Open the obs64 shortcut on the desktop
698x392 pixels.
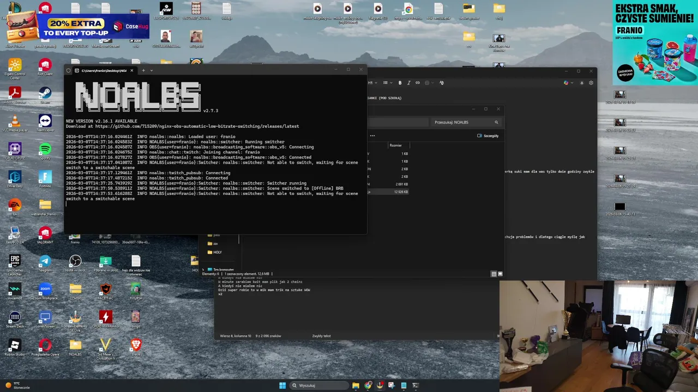(75, 264)
